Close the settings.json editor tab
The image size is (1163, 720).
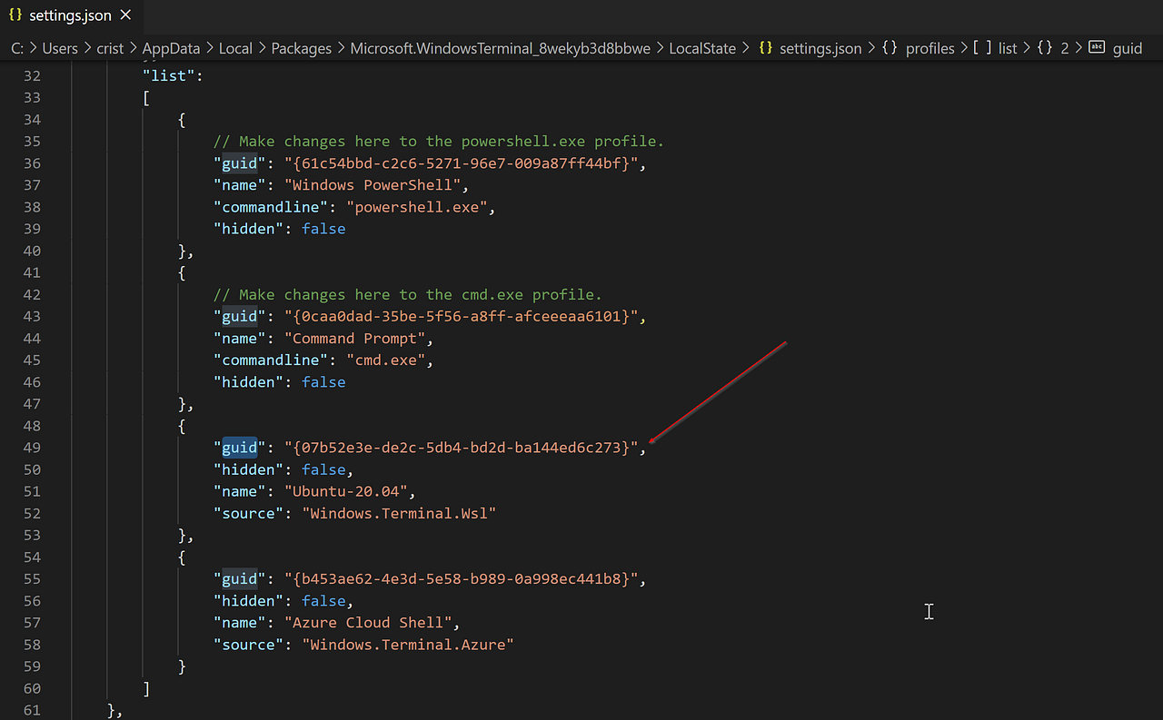pos(125,15)
